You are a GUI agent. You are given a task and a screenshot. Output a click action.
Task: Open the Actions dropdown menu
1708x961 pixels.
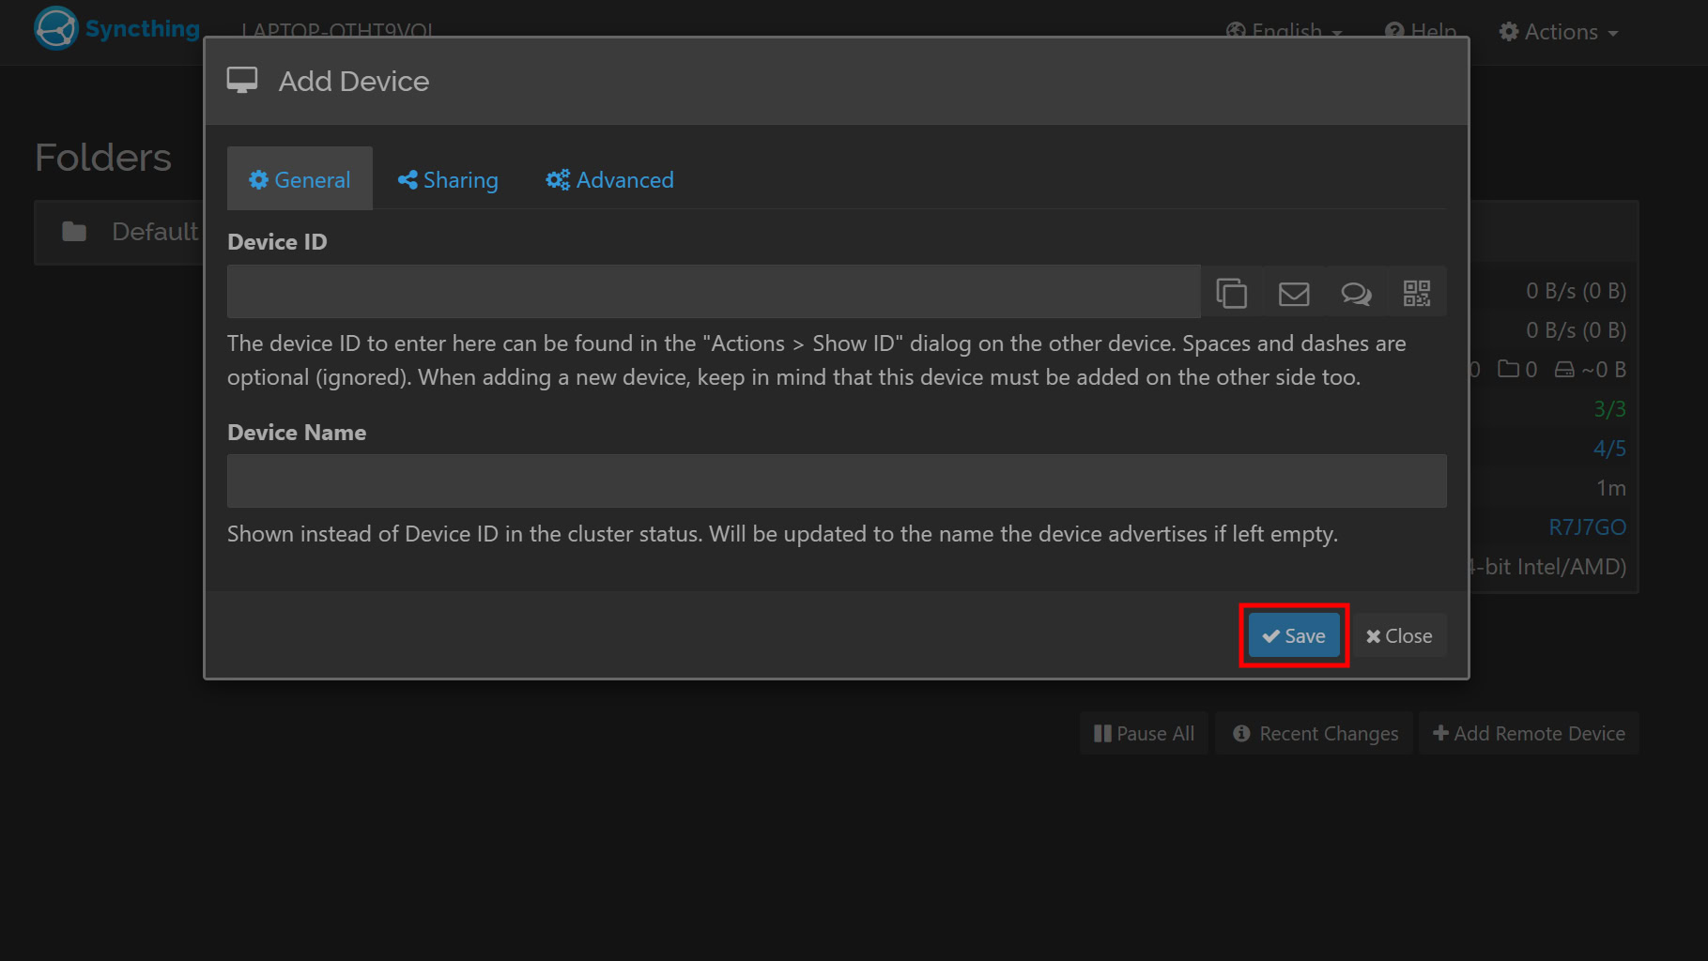coord(1559,32)
